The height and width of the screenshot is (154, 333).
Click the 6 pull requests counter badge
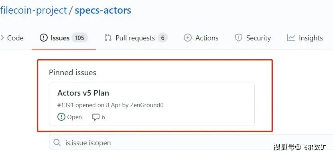click(162, 38)
